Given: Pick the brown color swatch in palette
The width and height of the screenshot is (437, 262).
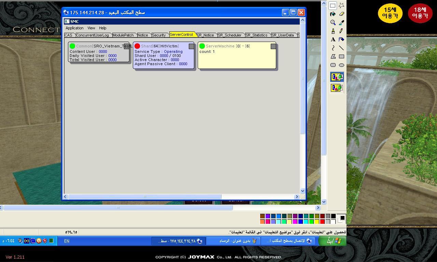Looking at the screenshot, I should pyautogui.click(x=262, y=216).
